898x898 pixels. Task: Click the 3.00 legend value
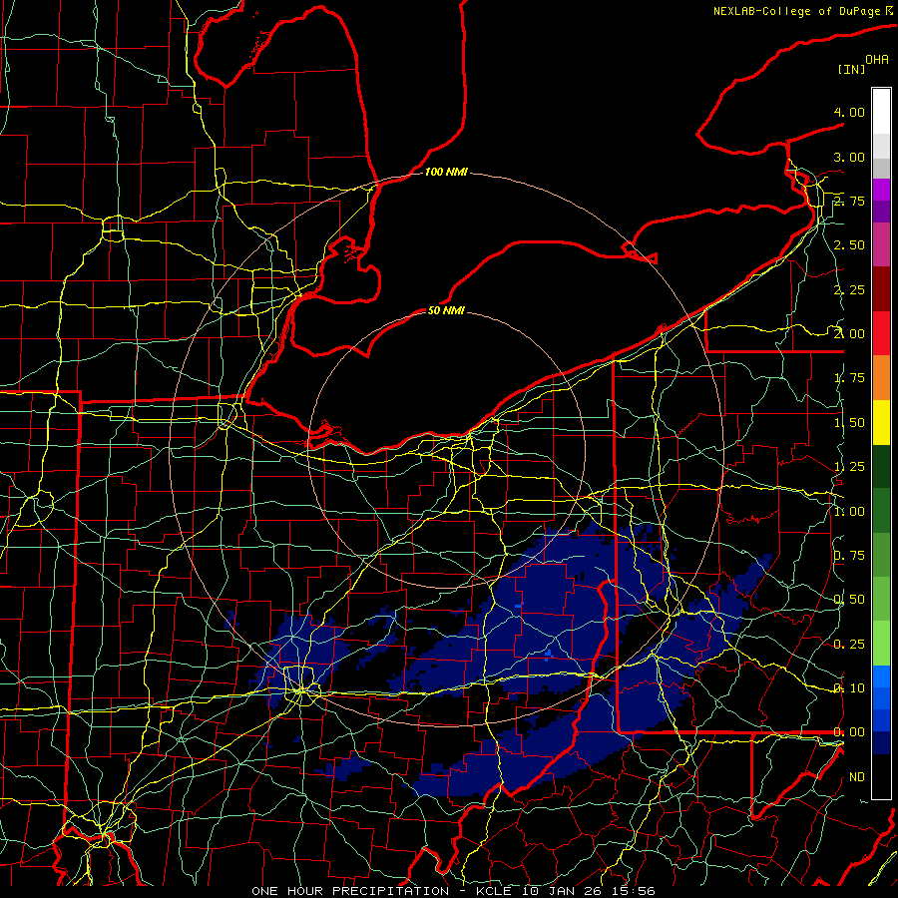[x=849, y=157]
